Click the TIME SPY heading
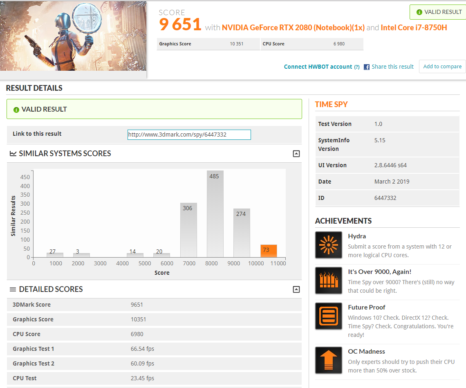Viewport: 466px width, 388px height. tap(332, 104)
